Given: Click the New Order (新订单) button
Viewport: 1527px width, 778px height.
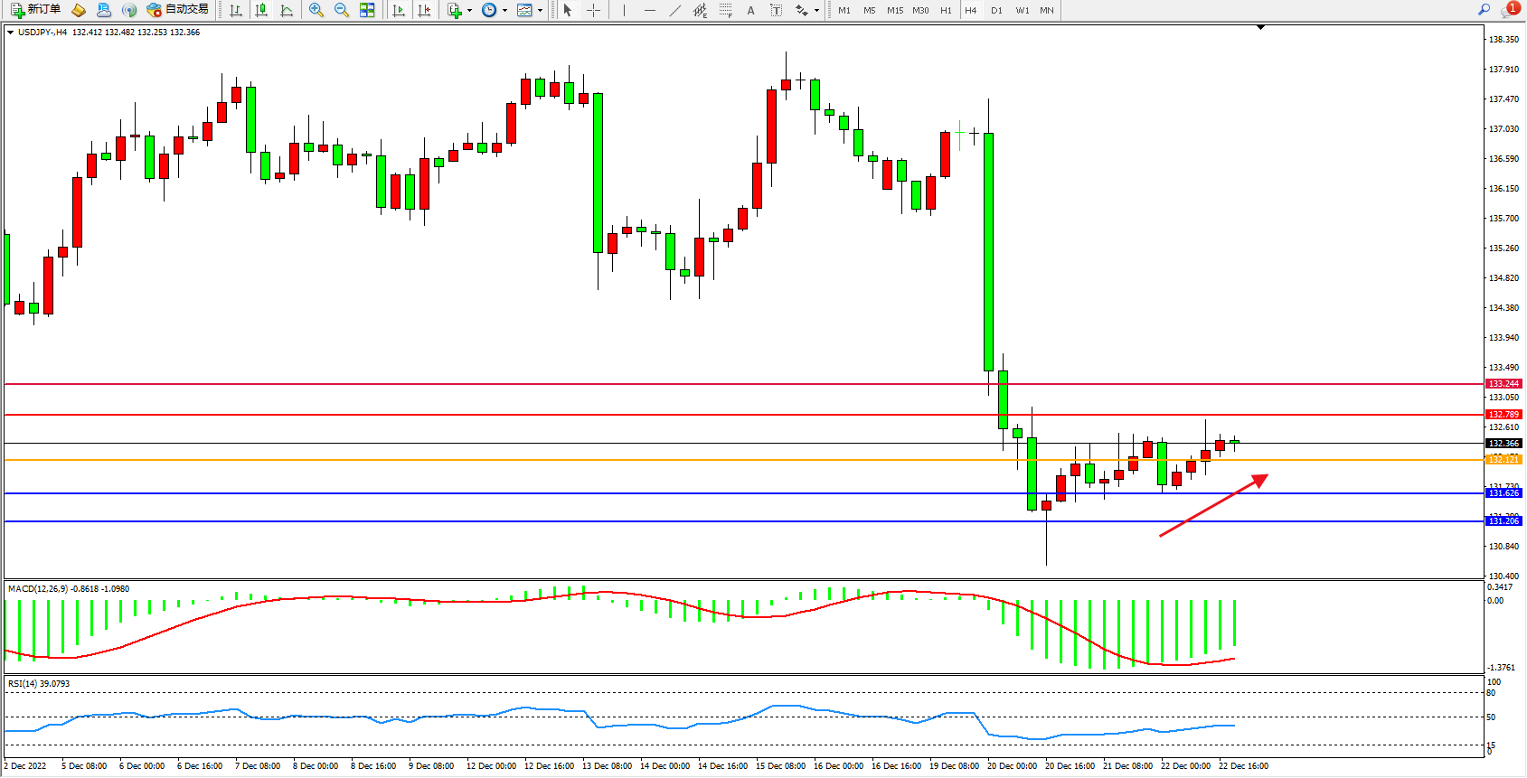Looking at the screenshot, I should pyautogui.click(x=36, y=10).
